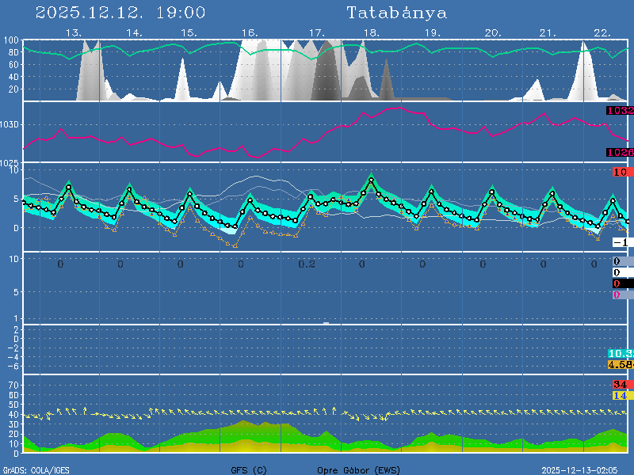Click the red maximum temperature badge showing 10
634x475 pixels.
[621, 172]
